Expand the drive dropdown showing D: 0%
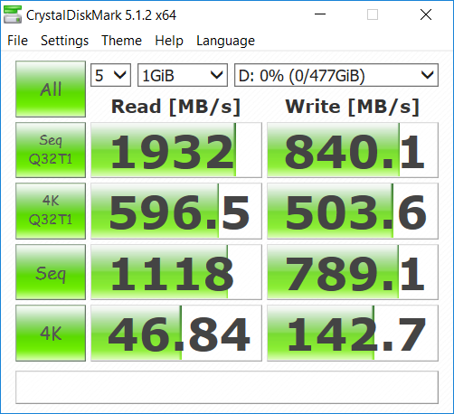Image resolution: width=454 pixels, height=414 pixels. point(336,75)
